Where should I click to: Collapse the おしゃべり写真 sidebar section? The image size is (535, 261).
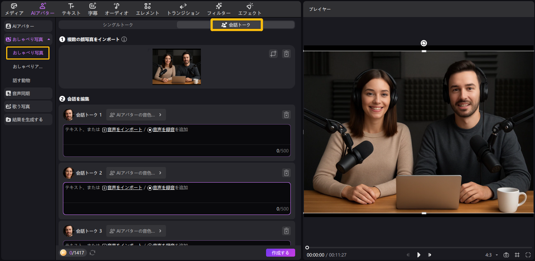point(49,39)
